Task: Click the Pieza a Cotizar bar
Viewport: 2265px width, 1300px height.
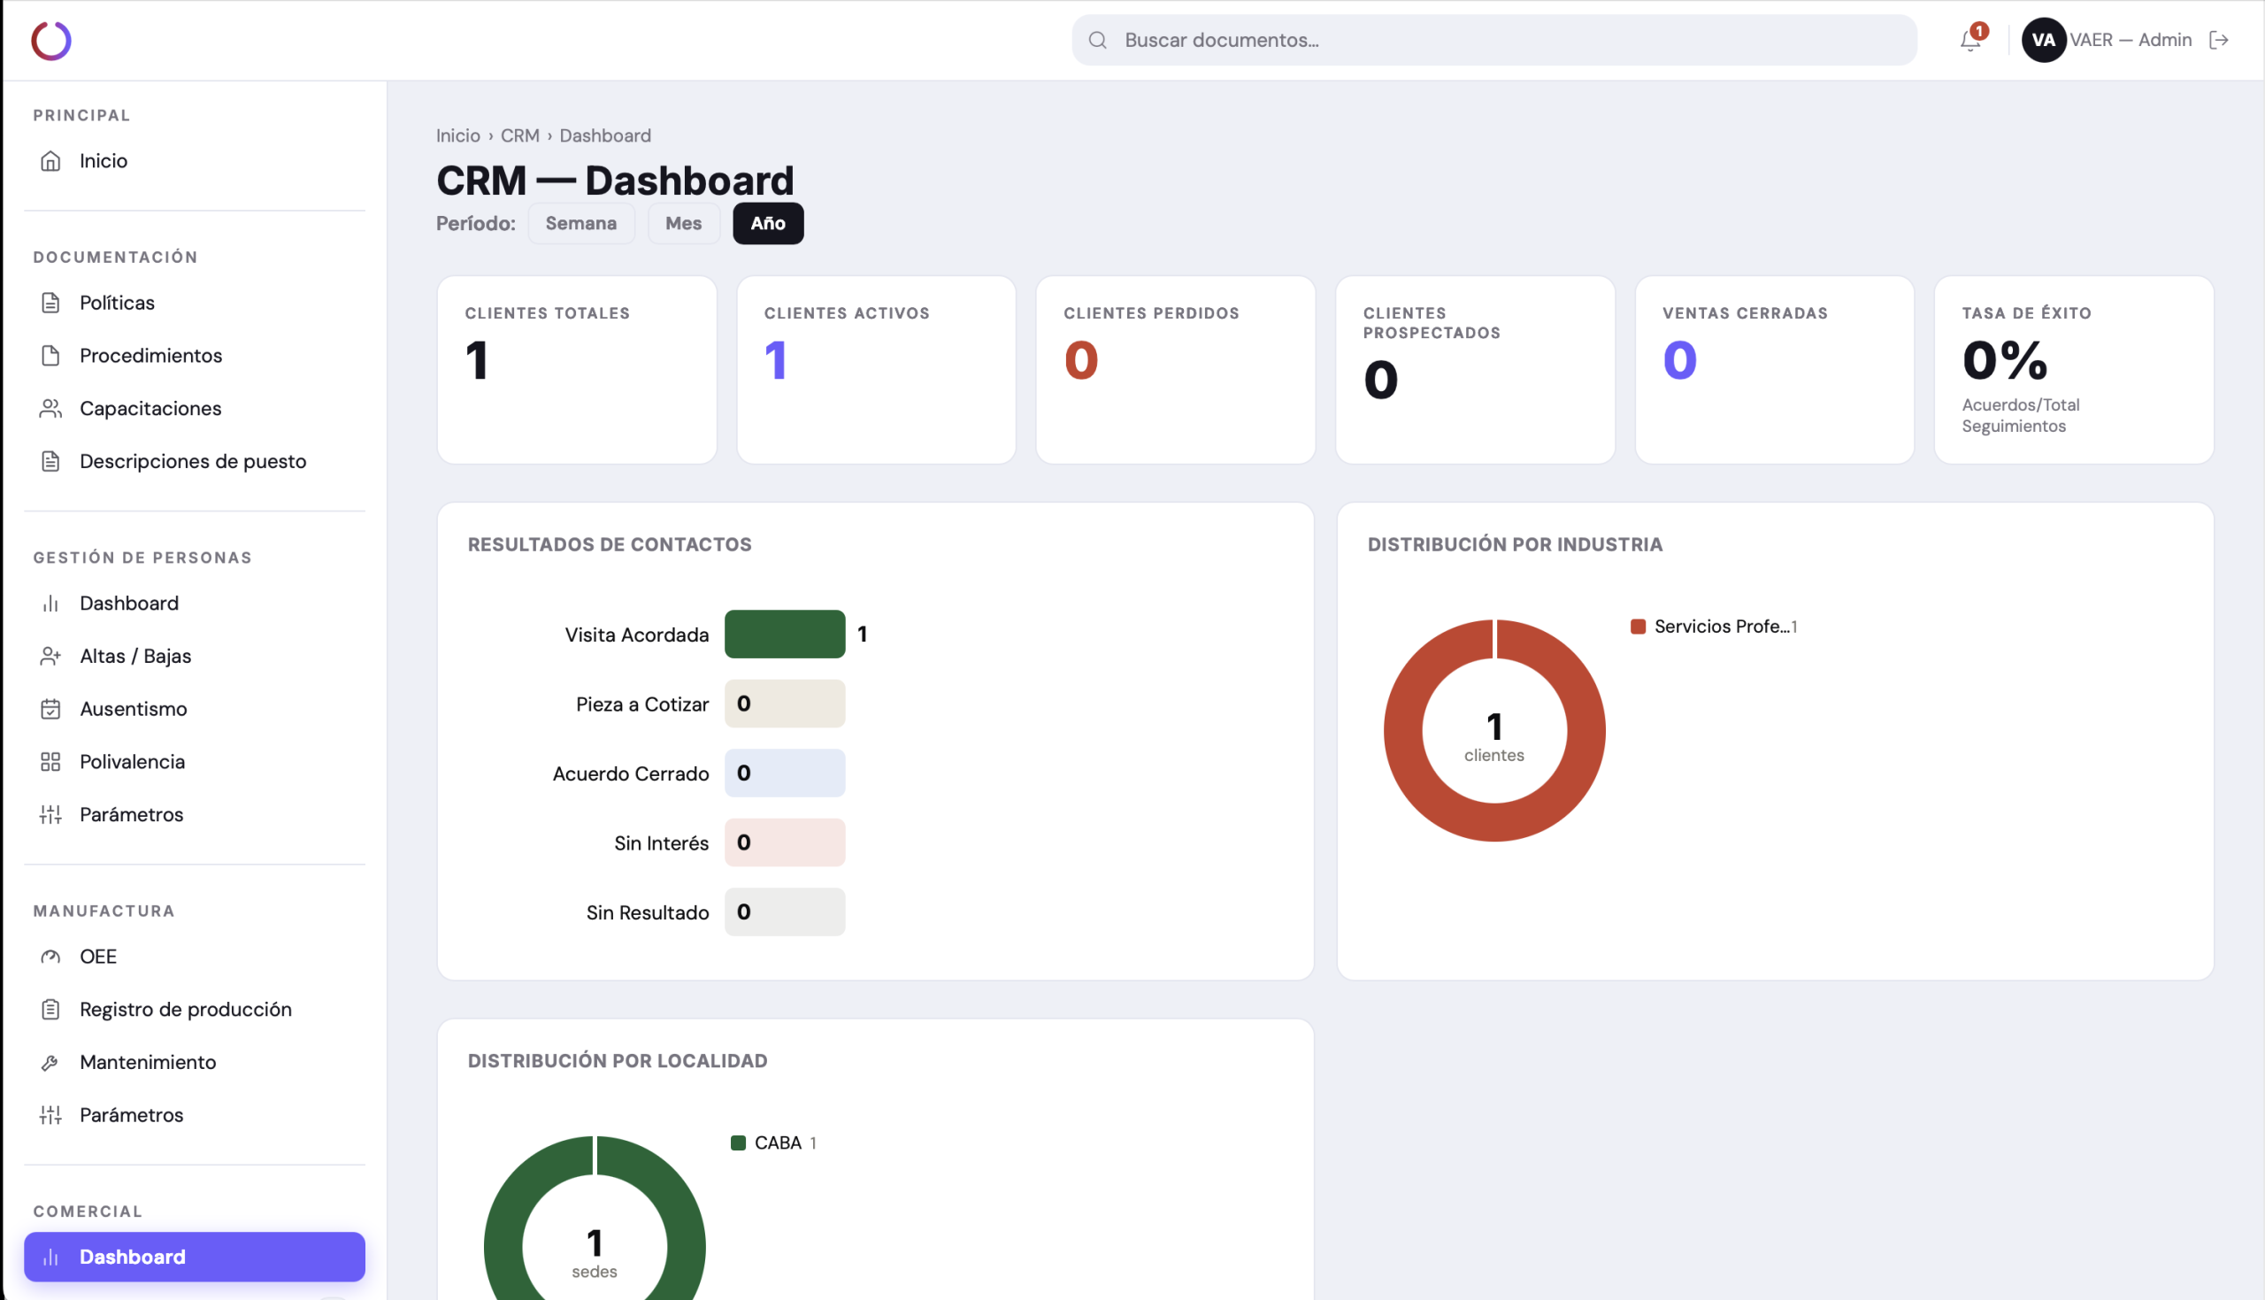Action: tap(785, 704)
